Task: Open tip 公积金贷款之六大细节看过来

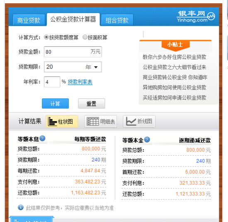Action: click(x=175, y=67)
